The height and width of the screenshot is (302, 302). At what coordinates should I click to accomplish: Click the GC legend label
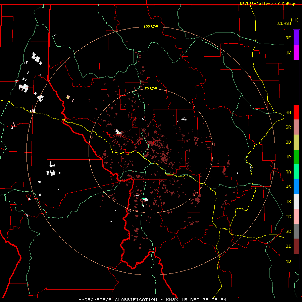(288, 231)
